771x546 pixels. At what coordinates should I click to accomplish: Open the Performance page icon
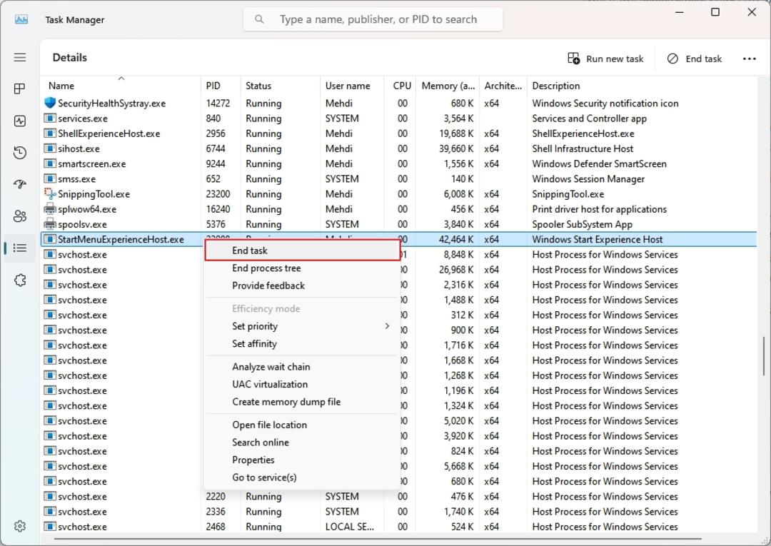[x=20, y=121]
